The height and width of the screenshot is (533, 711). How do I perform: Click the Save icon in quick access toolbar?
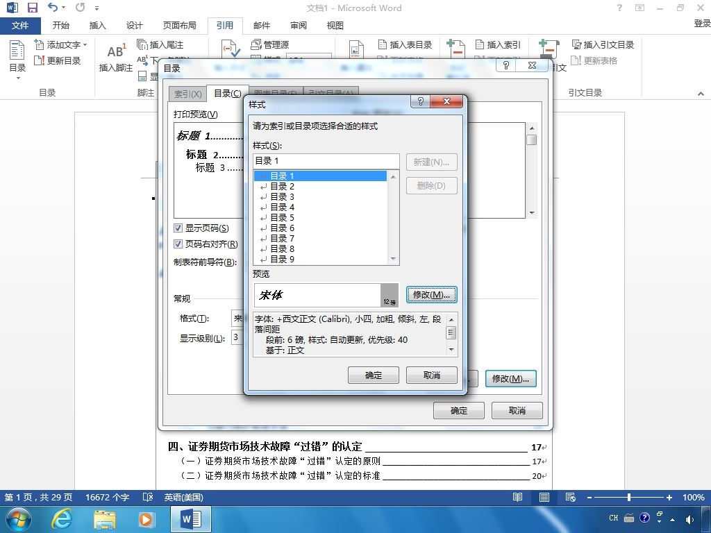tap(32, 8)
